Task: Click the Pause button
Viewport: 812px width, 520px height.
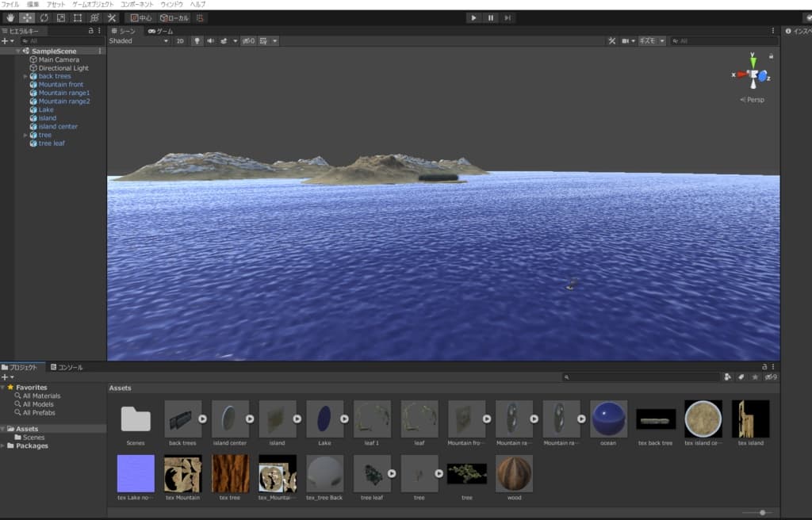Action: pos(491,17)
